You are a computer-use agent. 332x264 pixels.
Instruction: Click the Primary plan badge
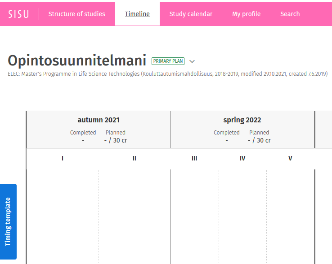tap(168, 61)
